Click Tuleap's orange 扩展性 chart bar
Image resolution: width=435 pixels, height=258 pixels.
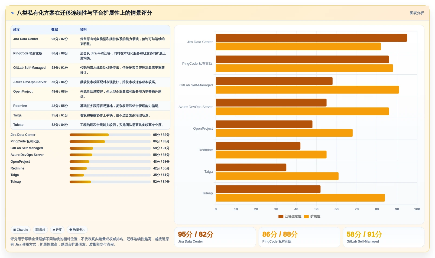[300, 198]
